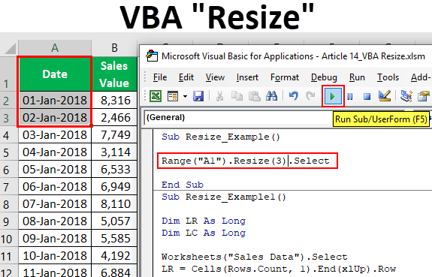Image resolution: width=432 pixels, height=277 pixels.
Task: Select the Excel select-all corner triangle
Action: coord(11,49)
